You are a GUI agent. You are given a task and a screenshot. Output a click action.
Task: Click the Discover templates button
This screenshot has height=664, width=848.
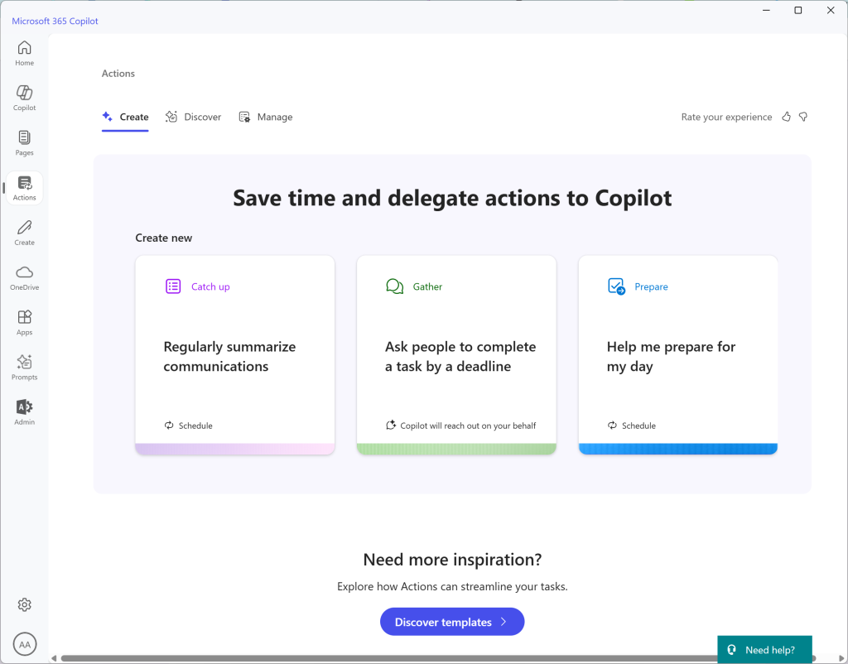tap(452, 622)
